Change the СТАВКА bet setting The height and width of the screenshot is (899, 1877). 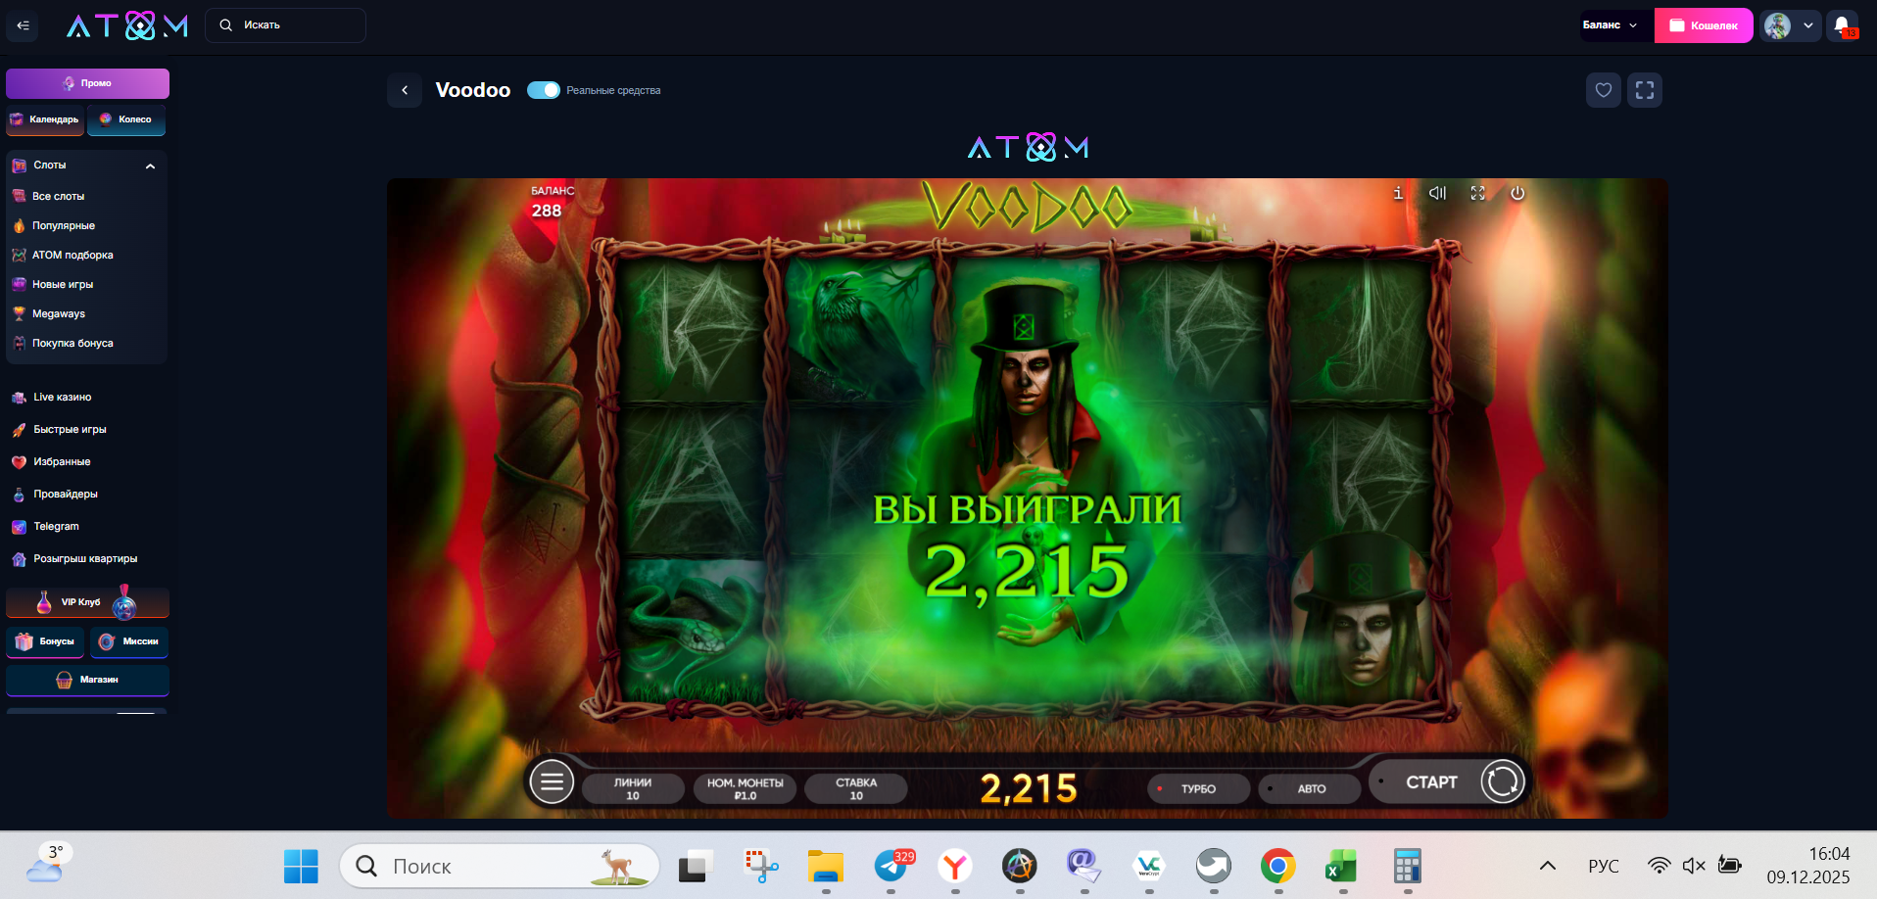[x=856, y=788]
